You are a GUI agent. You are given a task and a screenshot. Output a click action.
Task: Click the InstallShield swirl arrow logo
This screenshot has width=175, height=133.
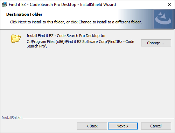pyautogui.click(x=163, y=19)
